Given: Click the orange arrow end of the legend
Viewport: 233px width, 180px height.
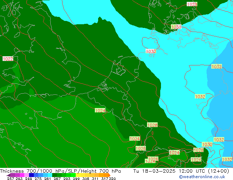Looking at the screenshot, I should pyautogui.click(x=110, y=175).
